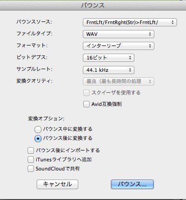
Task: Click the バウンス dialog title bar
Action: (x=93, y=5)
